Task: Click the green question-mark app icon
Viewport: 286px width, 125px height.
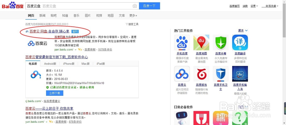Action: [240, 118]
